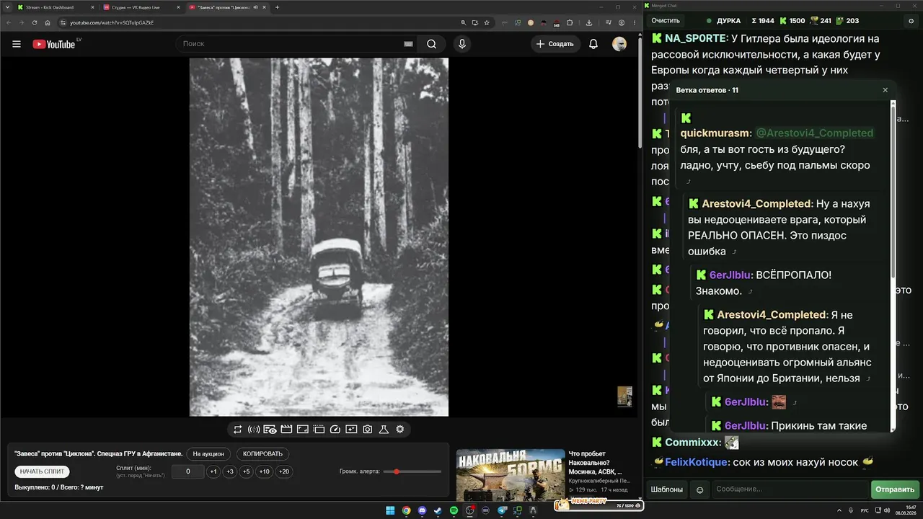The height and width of the screenshot is (519, 923).
Task: Add twenty minutes with +20 button
Action: point(284,471)
